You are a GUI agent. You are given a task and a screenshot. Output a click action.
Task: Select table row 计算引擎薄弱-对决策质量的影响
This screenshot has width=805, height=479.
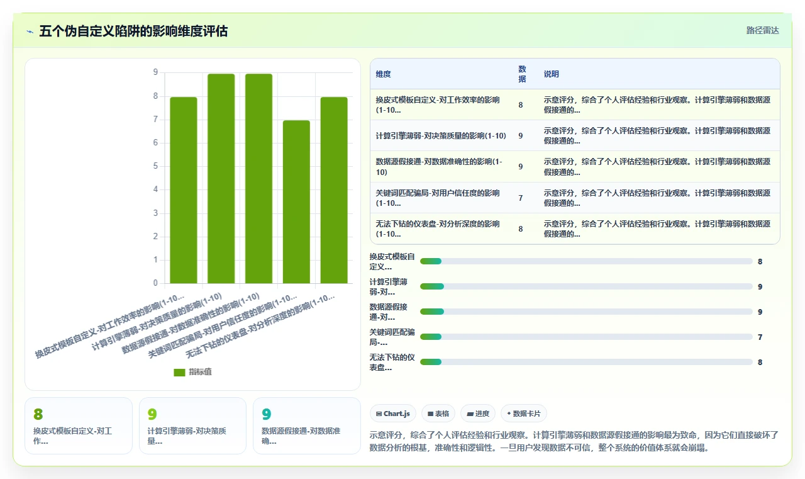(575, 135)
